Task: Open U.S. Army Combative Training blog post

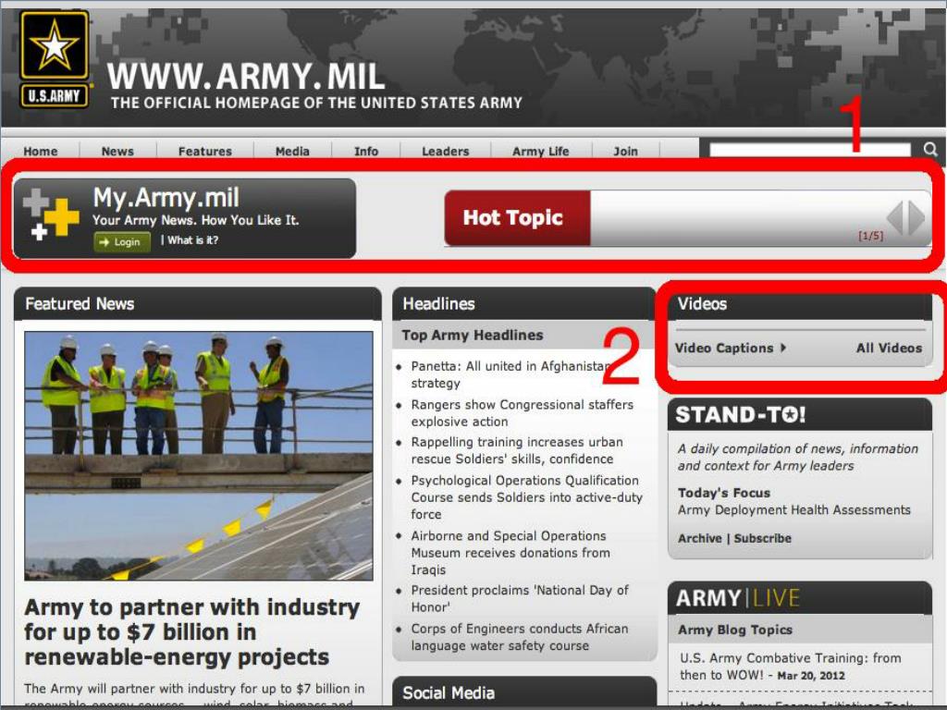Action: click(790, 667)
